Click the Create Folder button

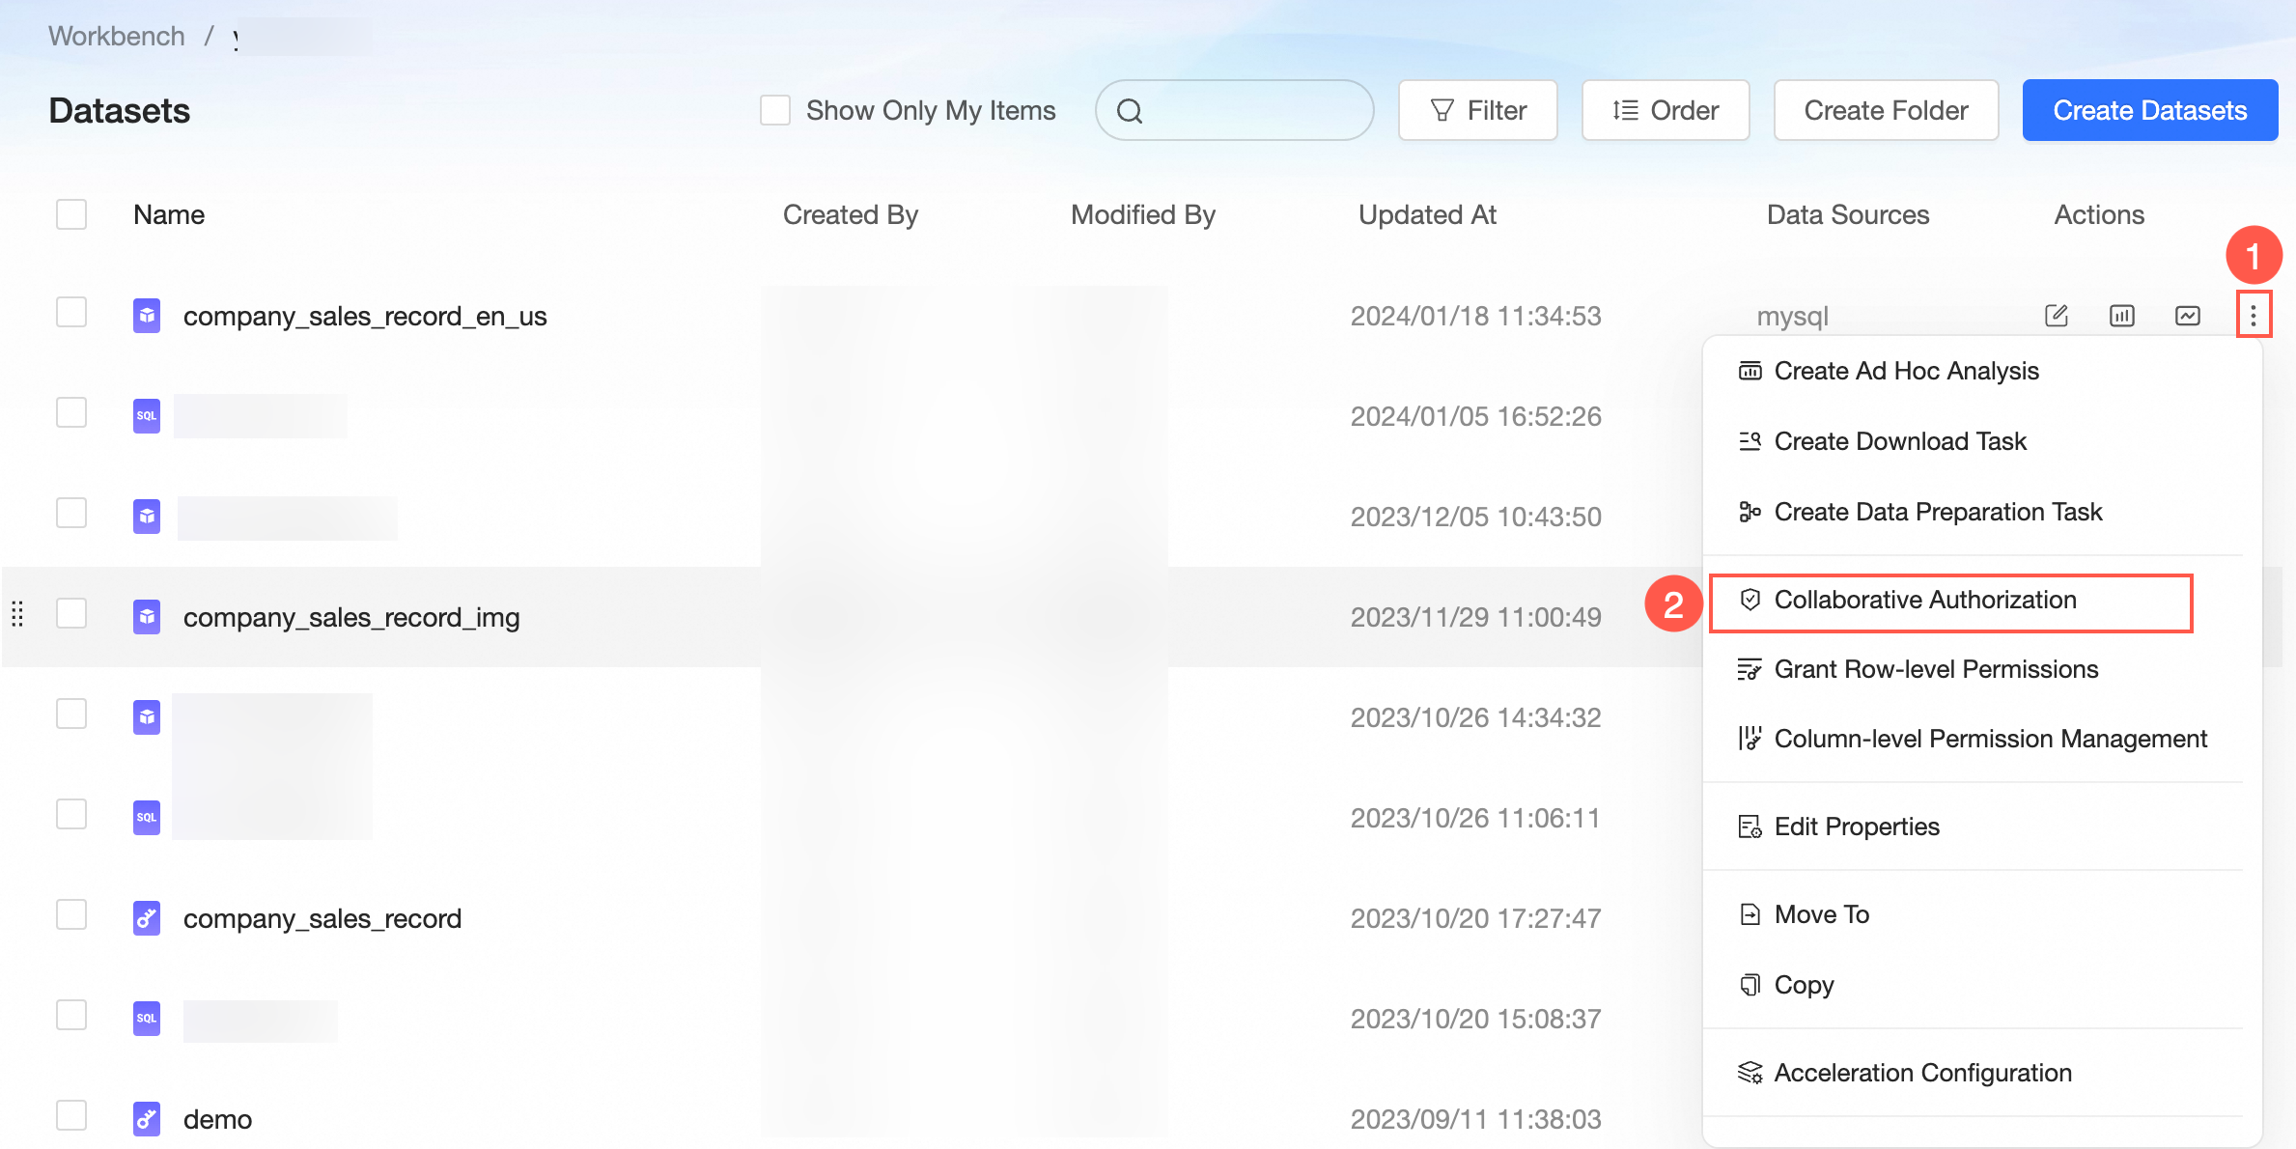click(1885, 110)
